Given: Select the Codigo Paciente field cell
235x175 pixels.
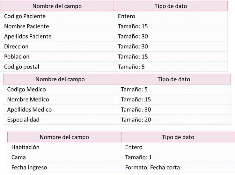Looking at the screenshot, I should 57,16.
